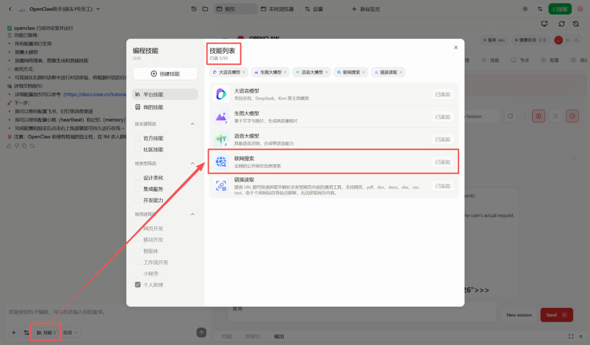
Task: Switch to the 实时浏览器 tab
Action: pos(278,9)
